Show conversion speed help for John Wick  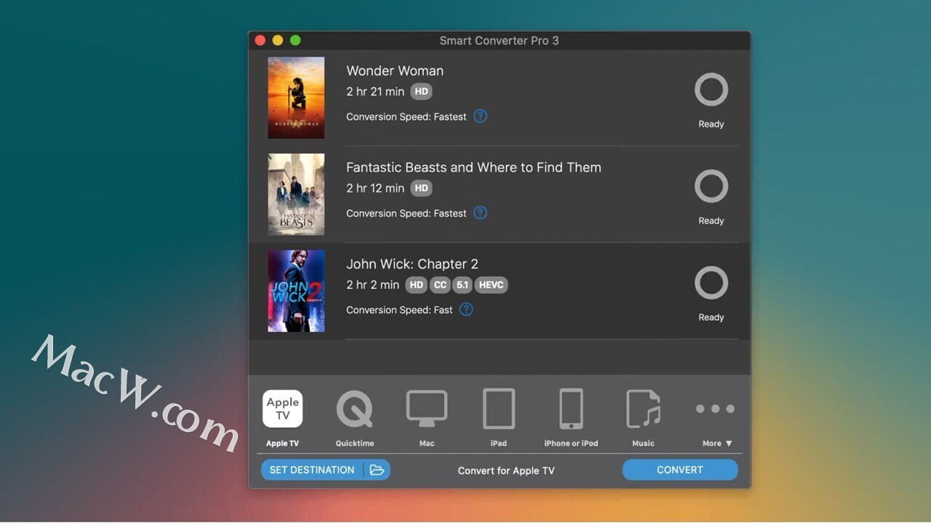point(466,309)
